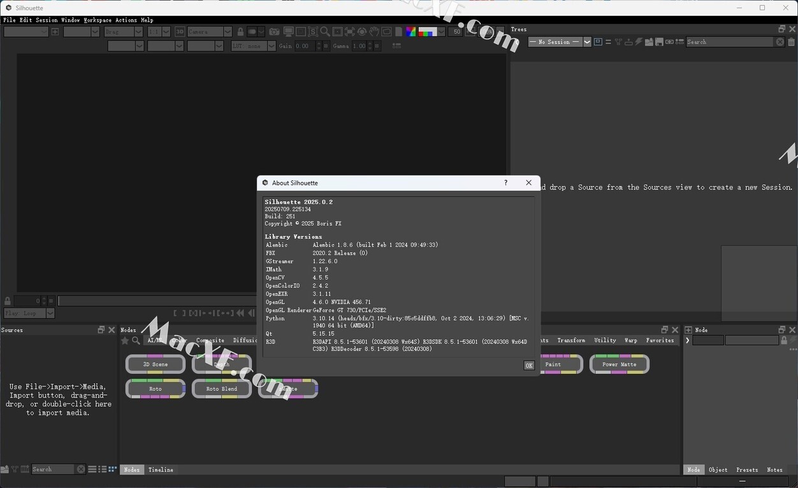
Task: Open the Workspace menu
Action: click(98, 20)
